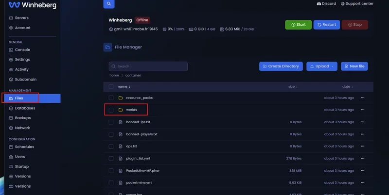Navigate to home in the breadcrumb
Screen dimensions: 389x195
point(114,76)
